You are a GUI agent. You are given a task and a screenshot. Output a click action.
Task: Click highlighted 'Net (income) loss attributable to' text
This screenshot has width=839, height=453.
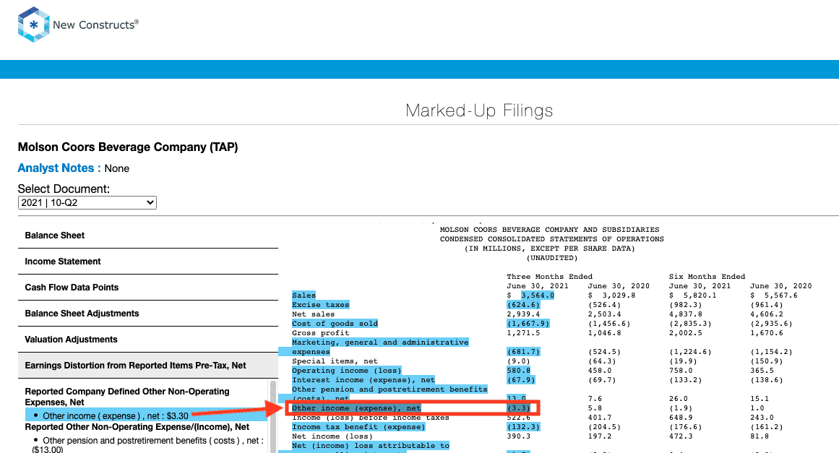pyautogui.click(x=371, y=446)
